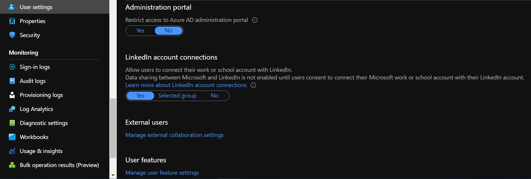
Task: Click the sidebar scroll down arrow
Action: point(113,175)
